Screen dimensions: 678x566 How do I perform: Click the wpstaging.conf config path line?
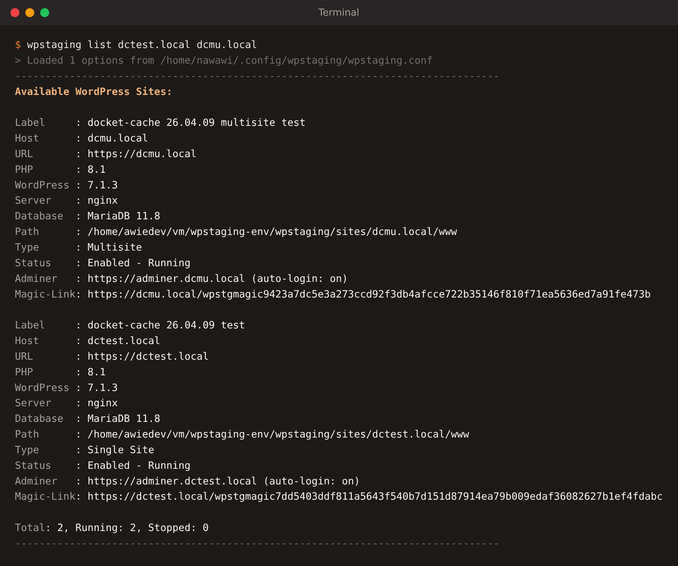tap(224, 60)
